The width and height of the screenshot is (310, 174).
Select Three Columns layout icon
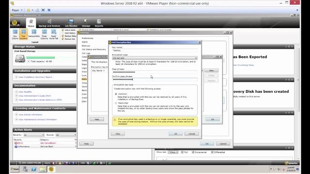pos(44,34)
